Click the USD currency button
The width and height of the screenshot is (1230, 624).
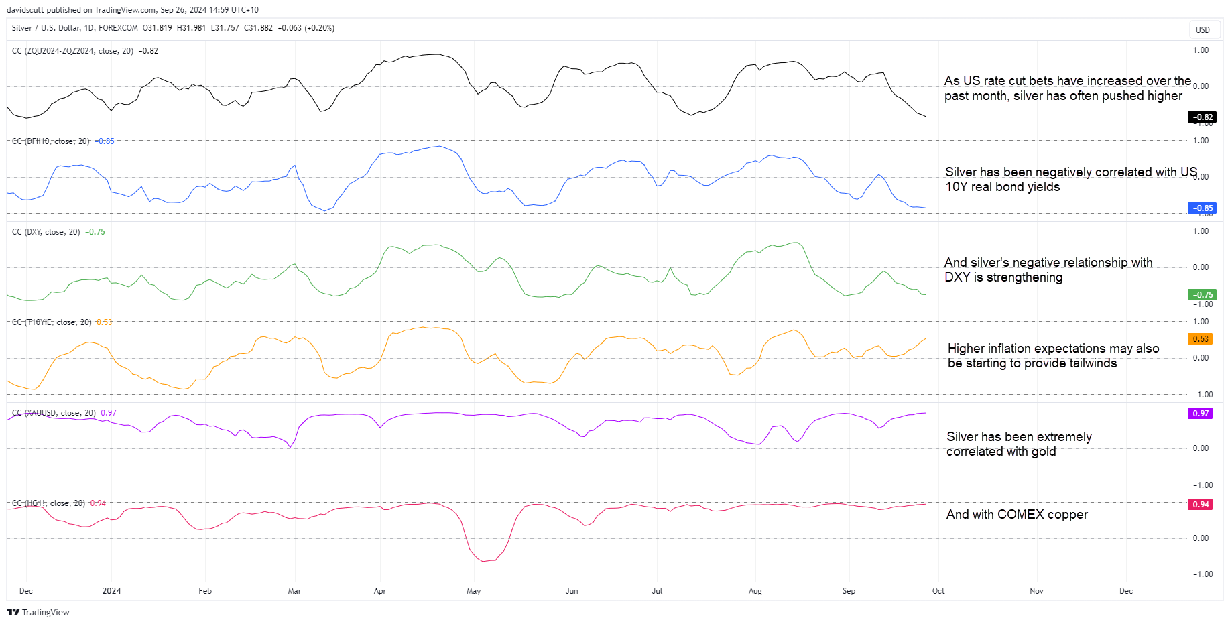tap(1203, 29)
